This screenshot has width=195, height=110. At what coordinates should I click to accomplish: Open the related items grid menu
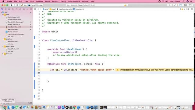[x=35, y=9]
